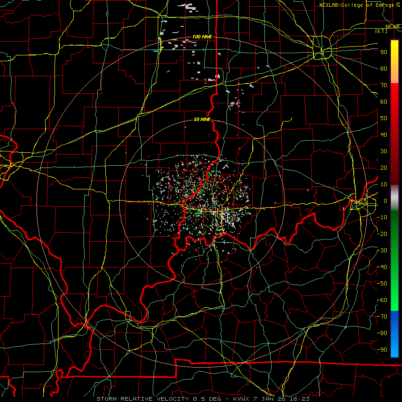Click the "NEXLAB-College of DuPage" header text

coord(356,5)
